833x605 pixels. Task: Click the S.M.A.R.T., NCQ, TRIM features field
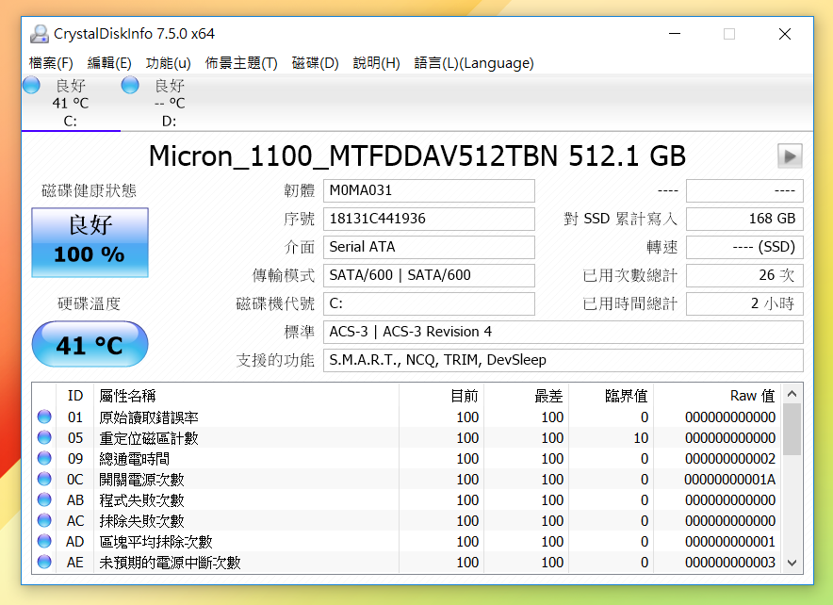(x=563, y=360)
